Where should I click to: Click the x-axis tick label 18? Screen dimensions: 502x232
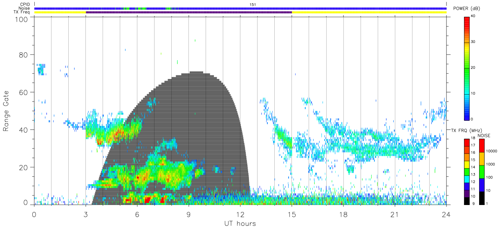[343, 214]
